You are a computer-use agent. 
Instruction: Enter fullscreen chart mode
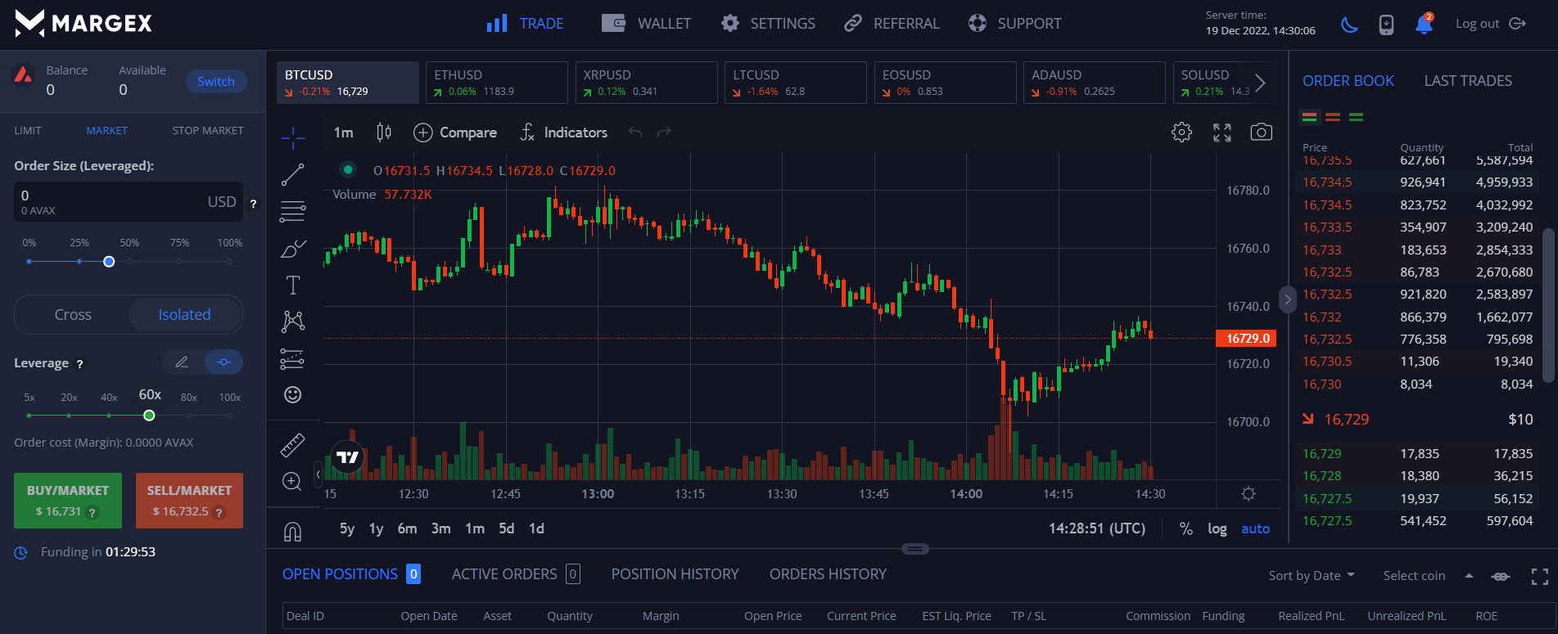coord(1222,133)
